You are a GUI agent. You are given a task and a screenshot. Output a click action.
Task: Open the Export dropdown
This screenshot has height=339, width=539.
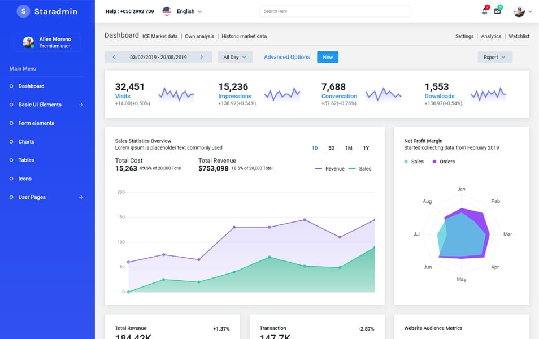[494, 57]
